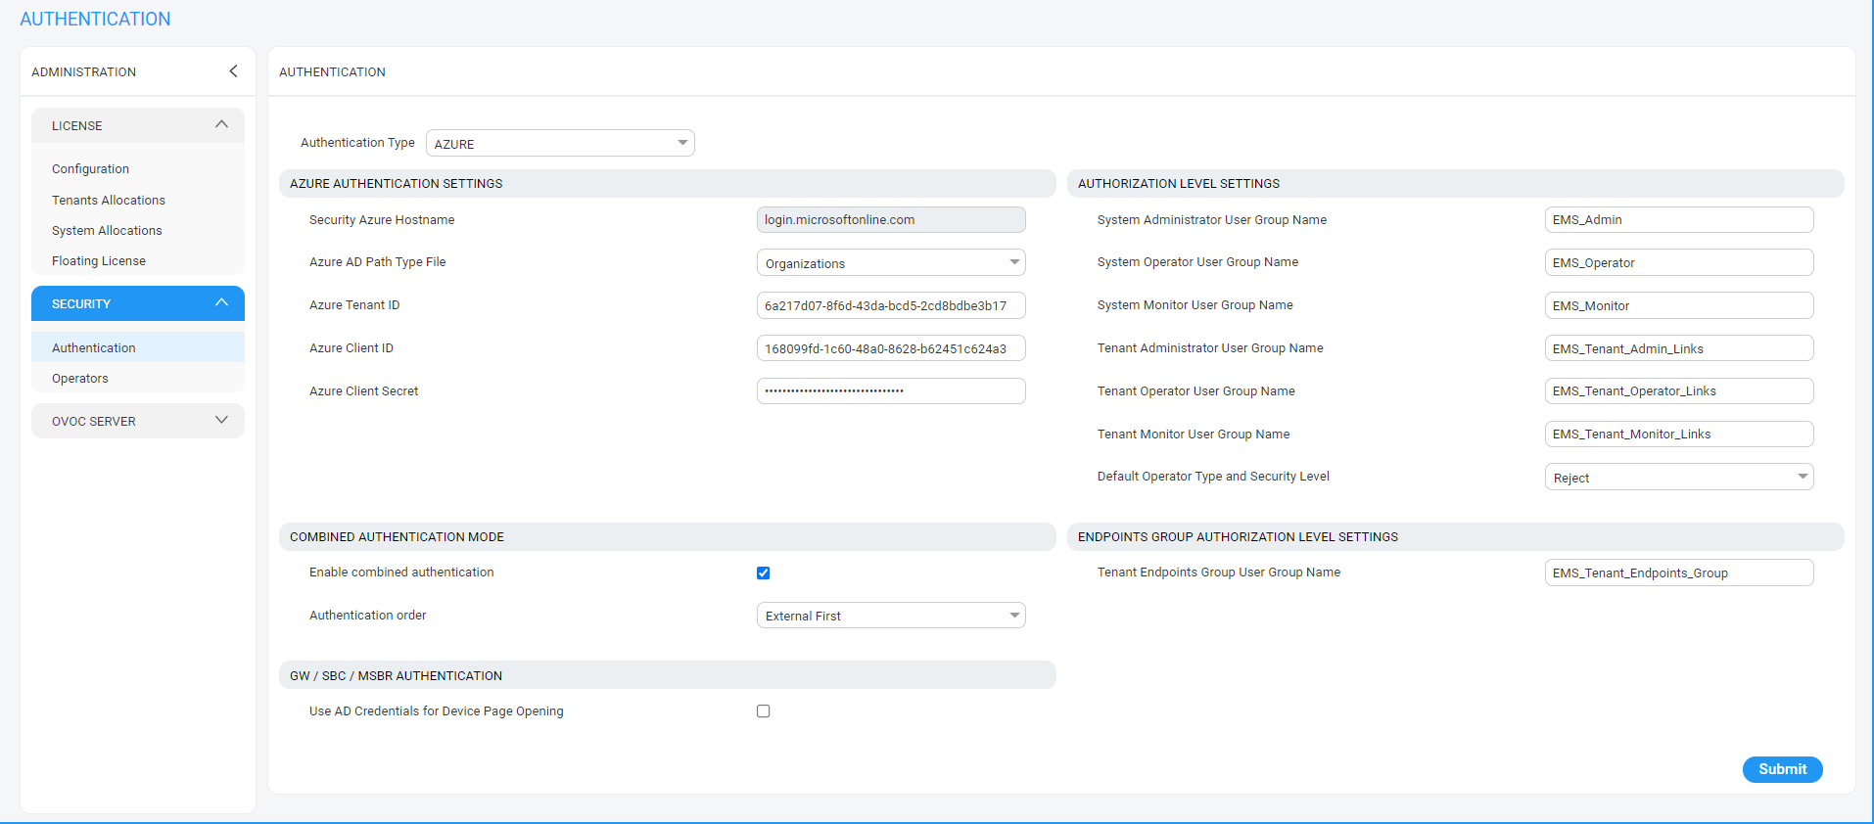1874x824 pixels.
Task: Check Use AD Credentials for Device Page Opening
Action: coord(764,711)
